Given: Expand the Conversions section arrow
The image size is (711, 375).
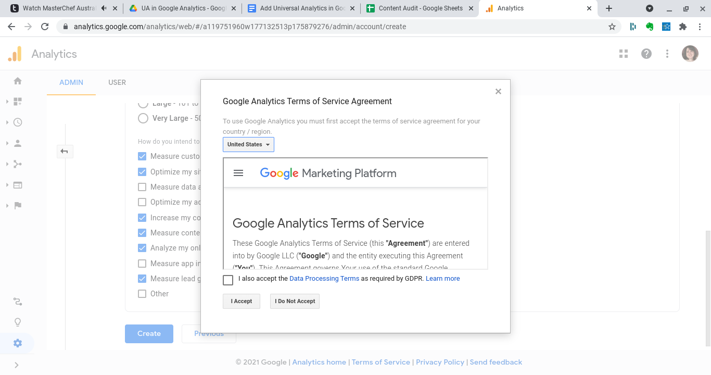Looking at the screenshot, I should pos(7,206).
